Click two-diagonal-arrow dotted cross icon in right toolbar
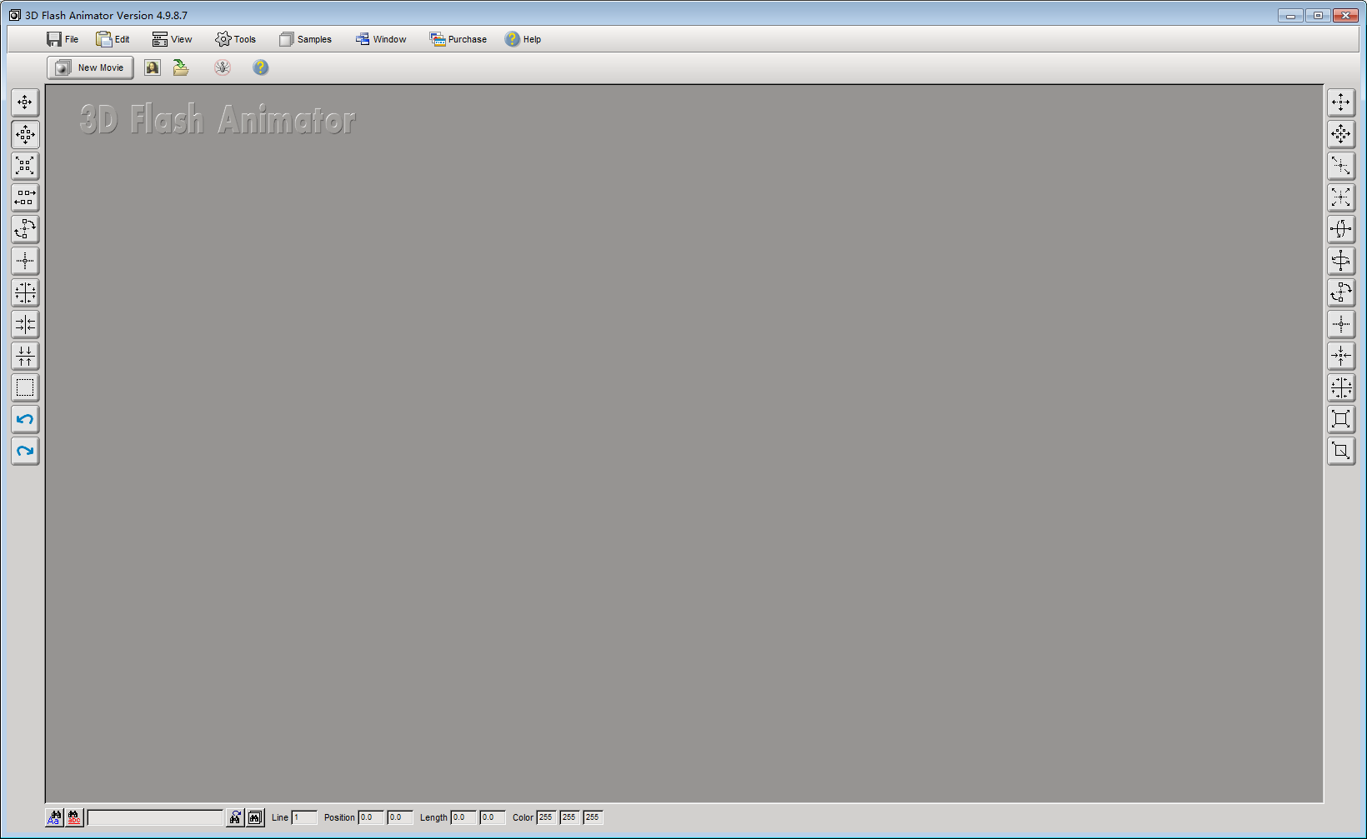Screen dimensions: 1367x839 pos(1341,166)
